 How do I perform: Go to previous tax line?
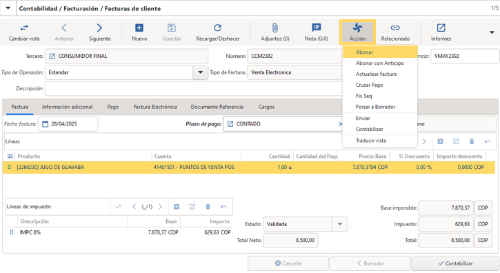pos(134,207)
